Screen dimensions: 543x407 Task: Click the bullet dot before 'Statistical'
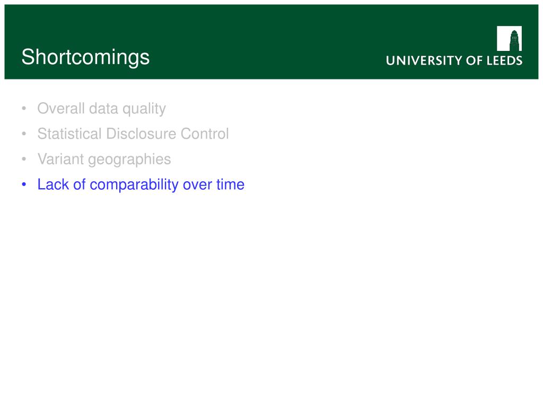(24, 134)
